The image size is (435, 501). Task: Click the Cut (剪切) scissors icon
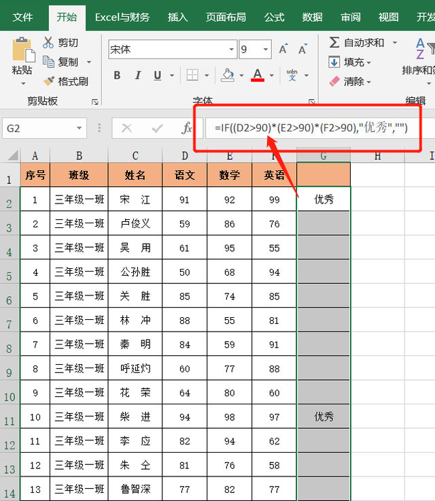point(48,42)
